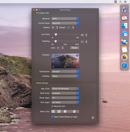Open the Corner Style dropdown showing Squircle
Screen dimensions: 130x132
click(65, 23)
